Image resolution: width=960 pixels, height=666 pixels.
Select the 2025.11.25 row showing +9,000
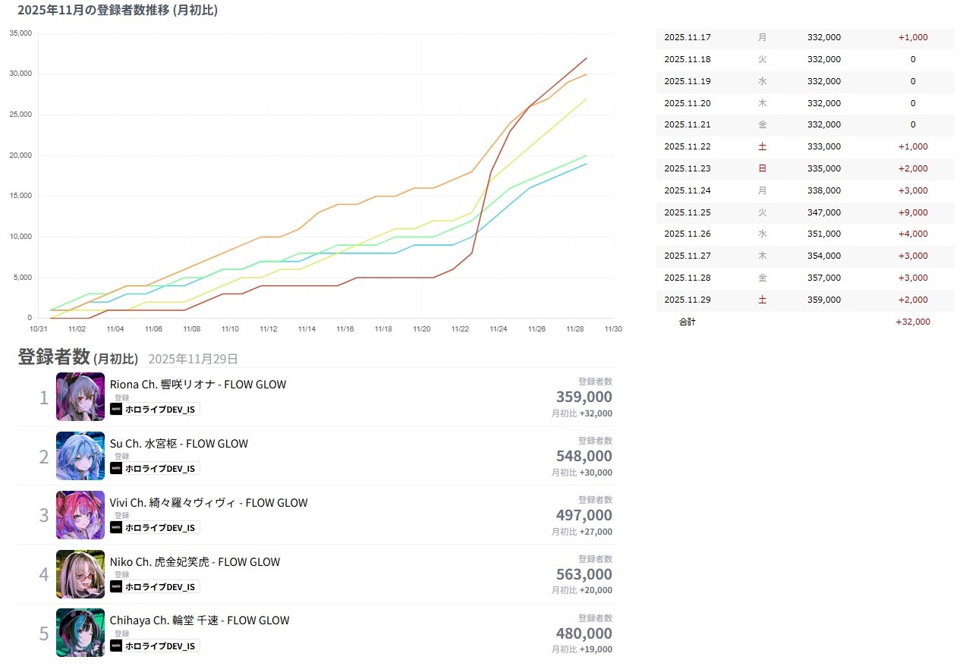[804, 212]
